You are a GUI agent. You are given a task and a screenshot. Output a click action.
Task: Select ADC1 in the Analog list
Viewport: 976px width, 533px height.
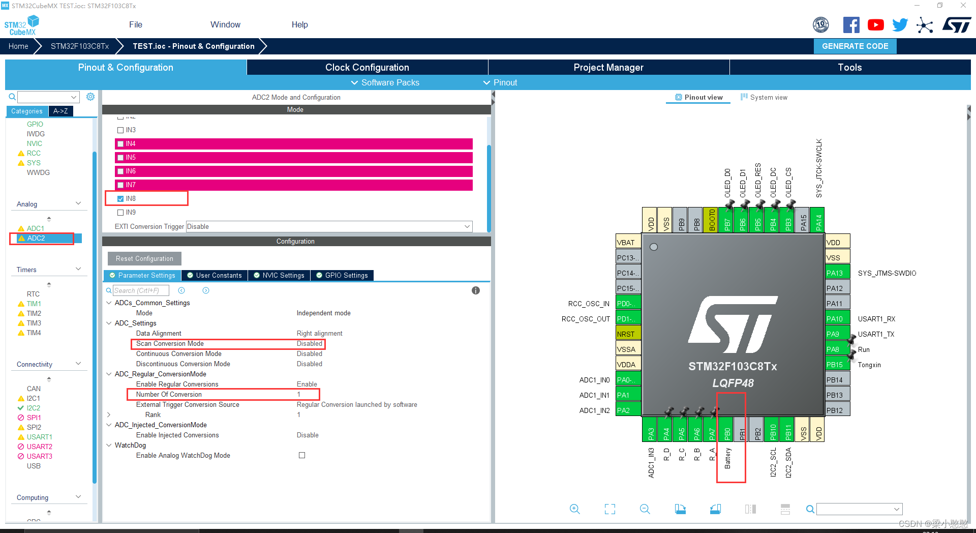[35, 228]
